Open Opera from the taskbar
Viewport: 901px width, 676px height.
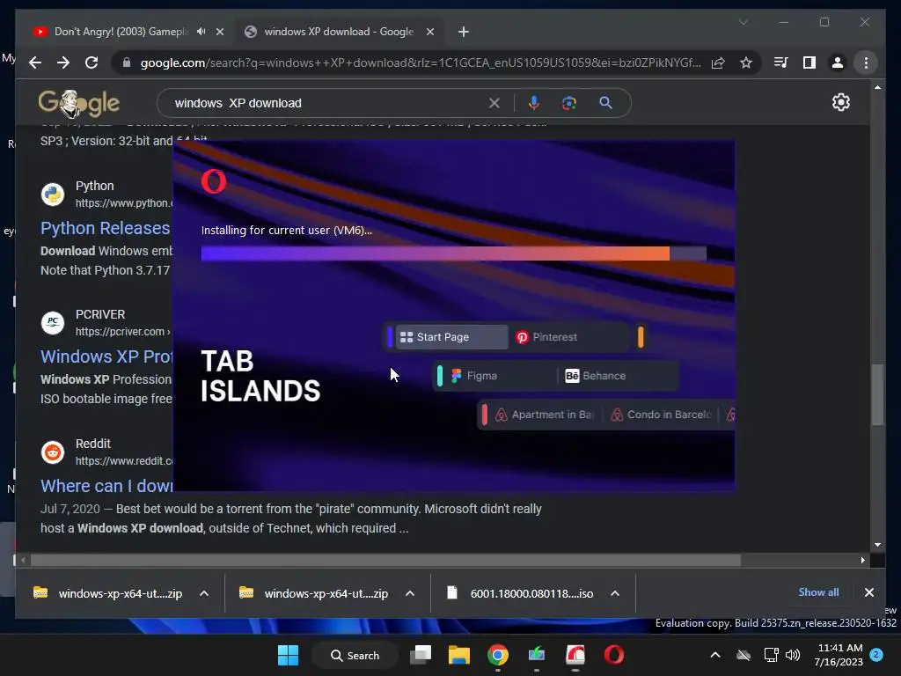[613, 655]
